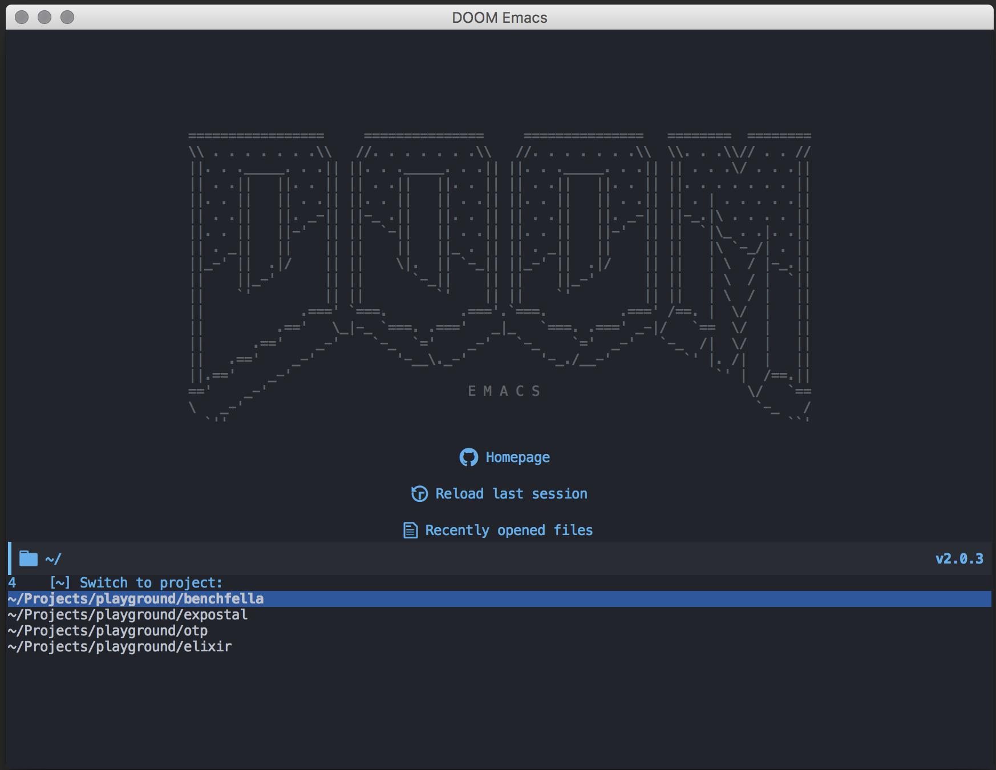Screen dimensions: 996x770
Task: Open the otp project path
Action: (x=107, y=631)
